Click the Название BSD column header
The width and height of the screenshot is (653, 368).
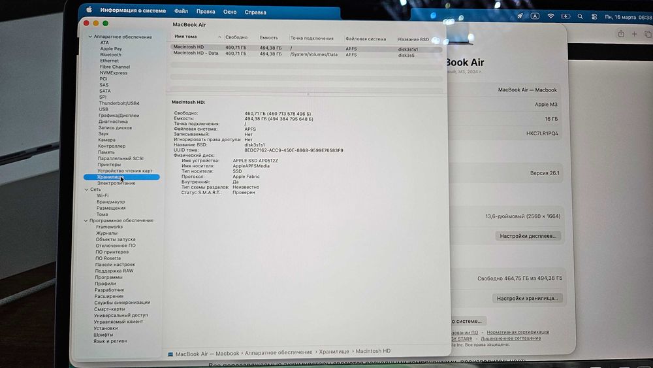click(x=413, y=39)
